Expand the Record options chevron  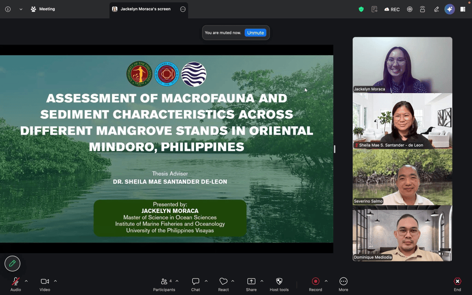326,281
